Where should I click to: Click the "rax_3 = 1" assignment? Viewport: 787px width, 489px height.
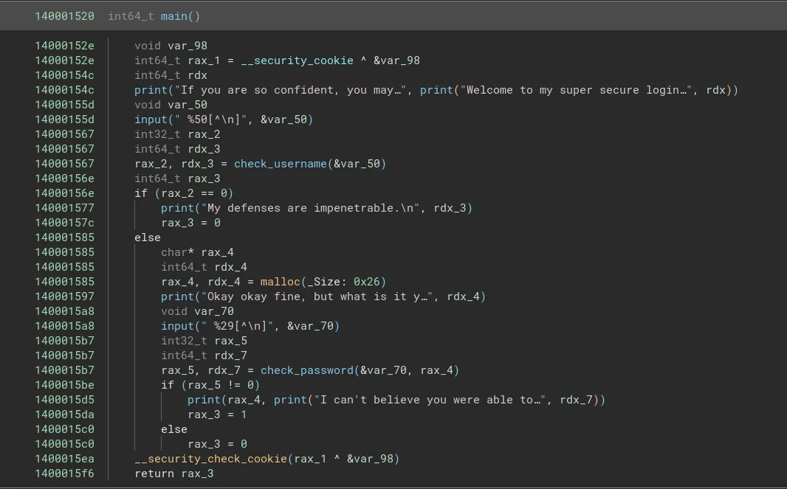coord(217,415)
